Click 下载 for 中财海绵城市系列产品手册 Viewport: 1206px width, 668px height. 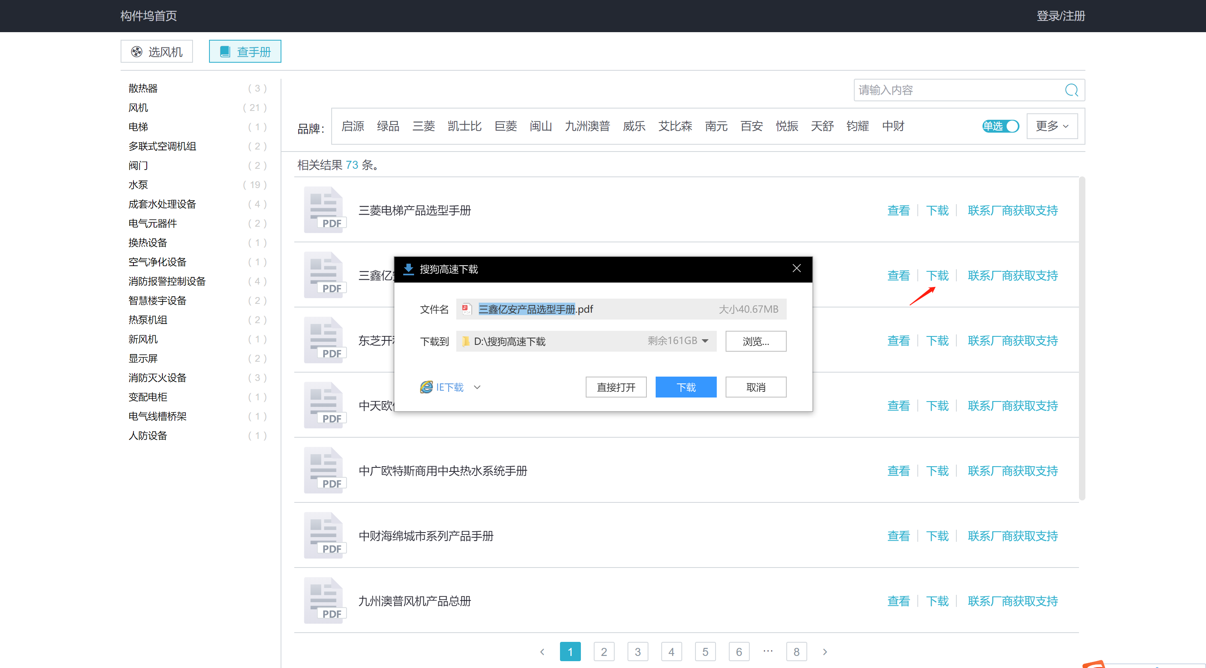tap(937, 535)
